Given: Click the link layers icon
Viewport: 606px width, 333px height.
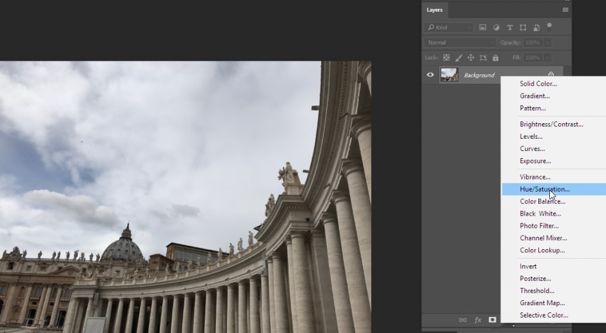Looking at the screenshot, I should coord(462,319).
